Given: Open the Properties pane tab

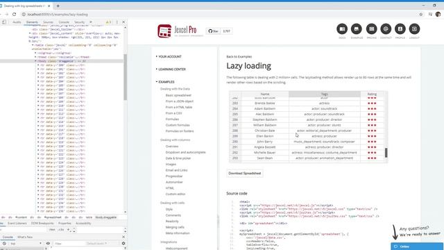Looking at the screenshot, I should tap(65, 224).
